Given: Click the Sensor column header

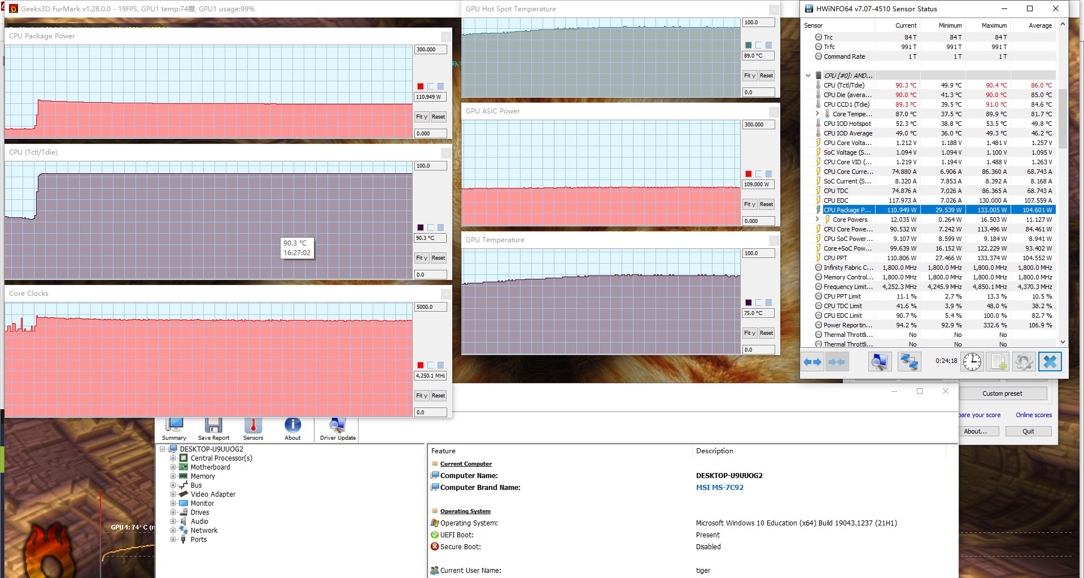Looking at the screenshot, I should pyautogui.click(x=838, y=25).
